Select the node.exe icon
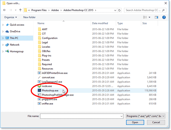 39,86
